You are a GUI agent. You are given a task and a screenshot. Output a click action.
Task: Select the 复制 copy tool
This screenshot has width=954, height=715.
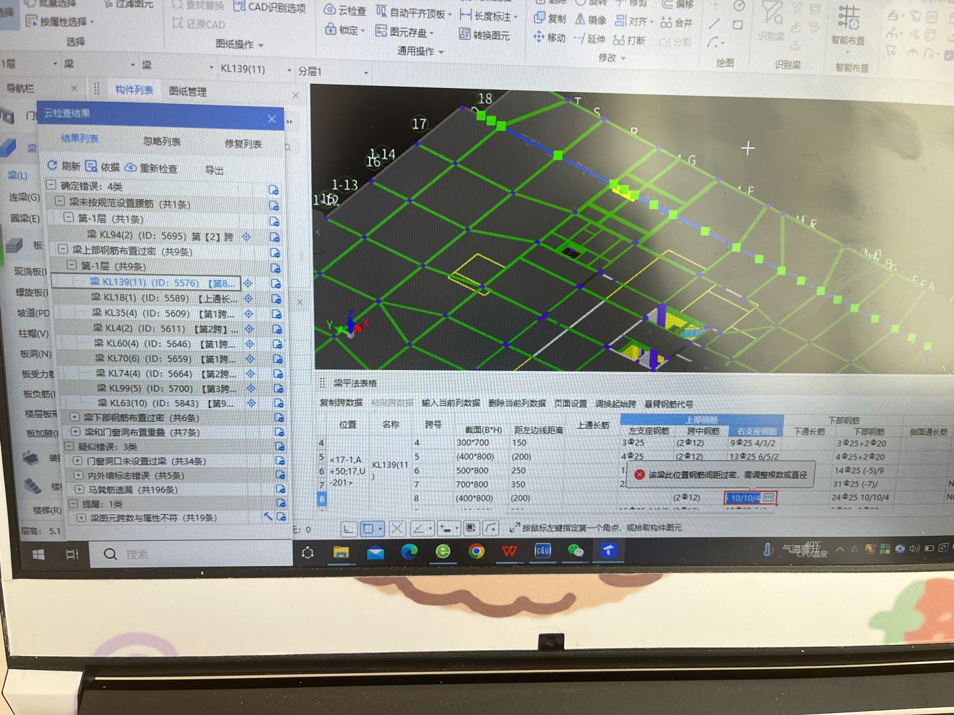coord(551,19)
